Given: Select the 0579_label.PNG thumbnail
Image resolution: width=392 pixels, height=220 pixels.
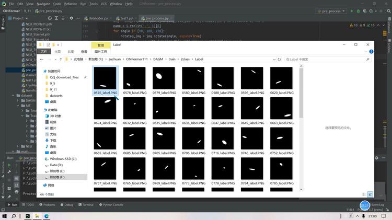Looking at the screenshot, I should (x=164, y=80).
